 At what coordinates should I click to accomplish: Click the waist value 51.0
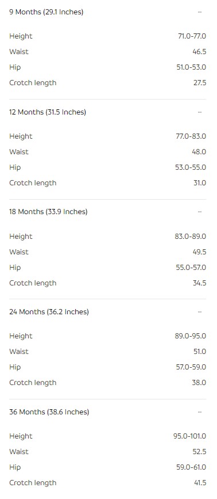coord(200,352)
